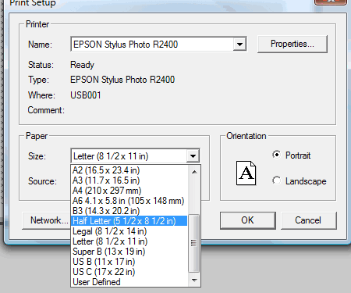The height and width of the screenshot is (293, 351).
Task: Click the Ready status text
Action: (82, 65)
